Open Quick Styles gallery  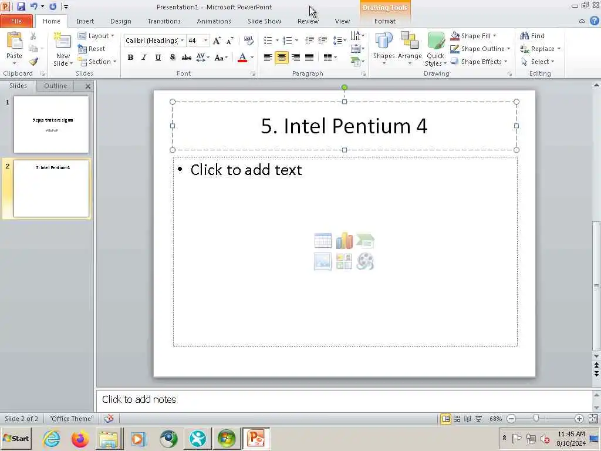coord(435,49)
